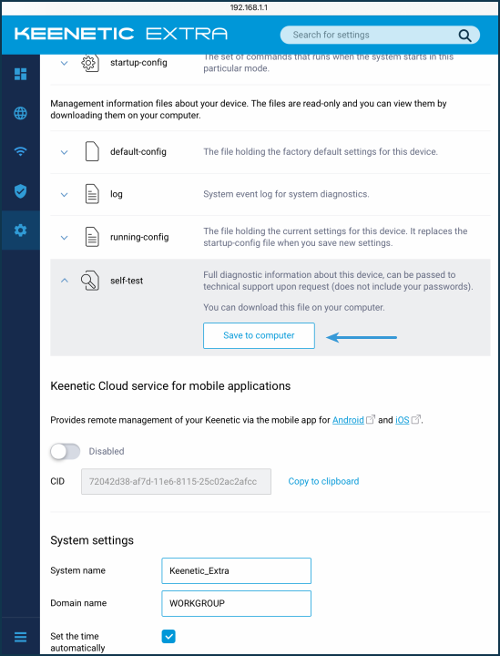The height and width of the screenshot is (656, 500).
Task: Click the KEENETIC EXTRA logo
Action: coord(121,34)
